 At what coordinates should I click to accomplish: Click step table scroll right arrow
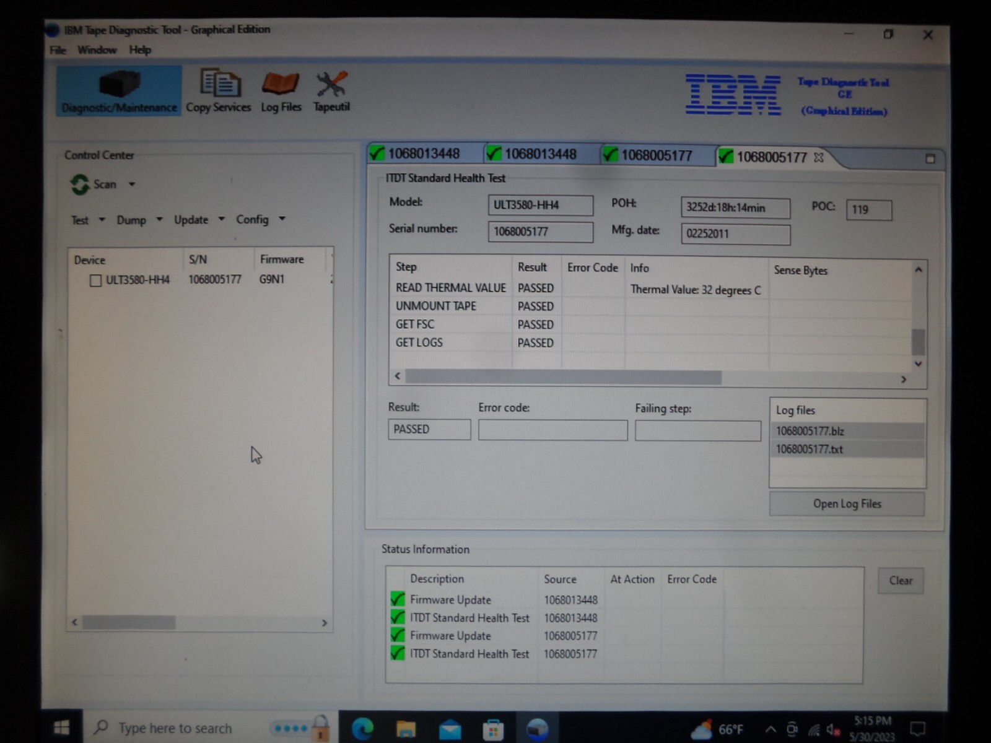pos(904,379)
